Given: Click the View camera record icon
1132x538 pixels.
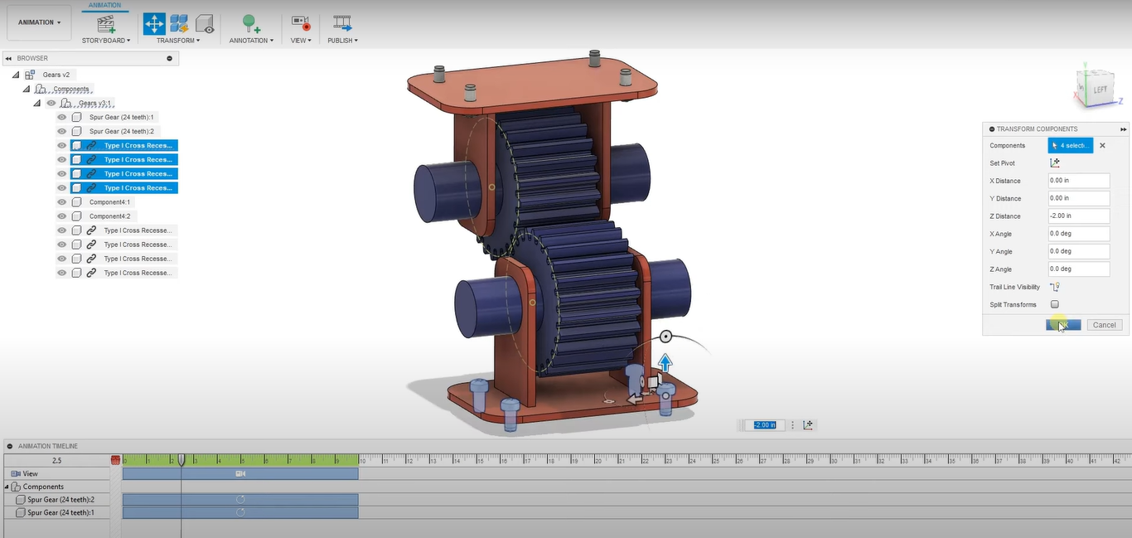Looking at the screenshot, I should tap(300, 24).
